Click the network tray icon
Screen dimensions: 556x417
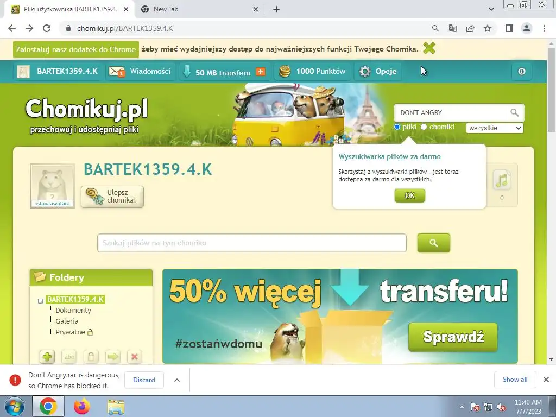click(x=488, y=407)
